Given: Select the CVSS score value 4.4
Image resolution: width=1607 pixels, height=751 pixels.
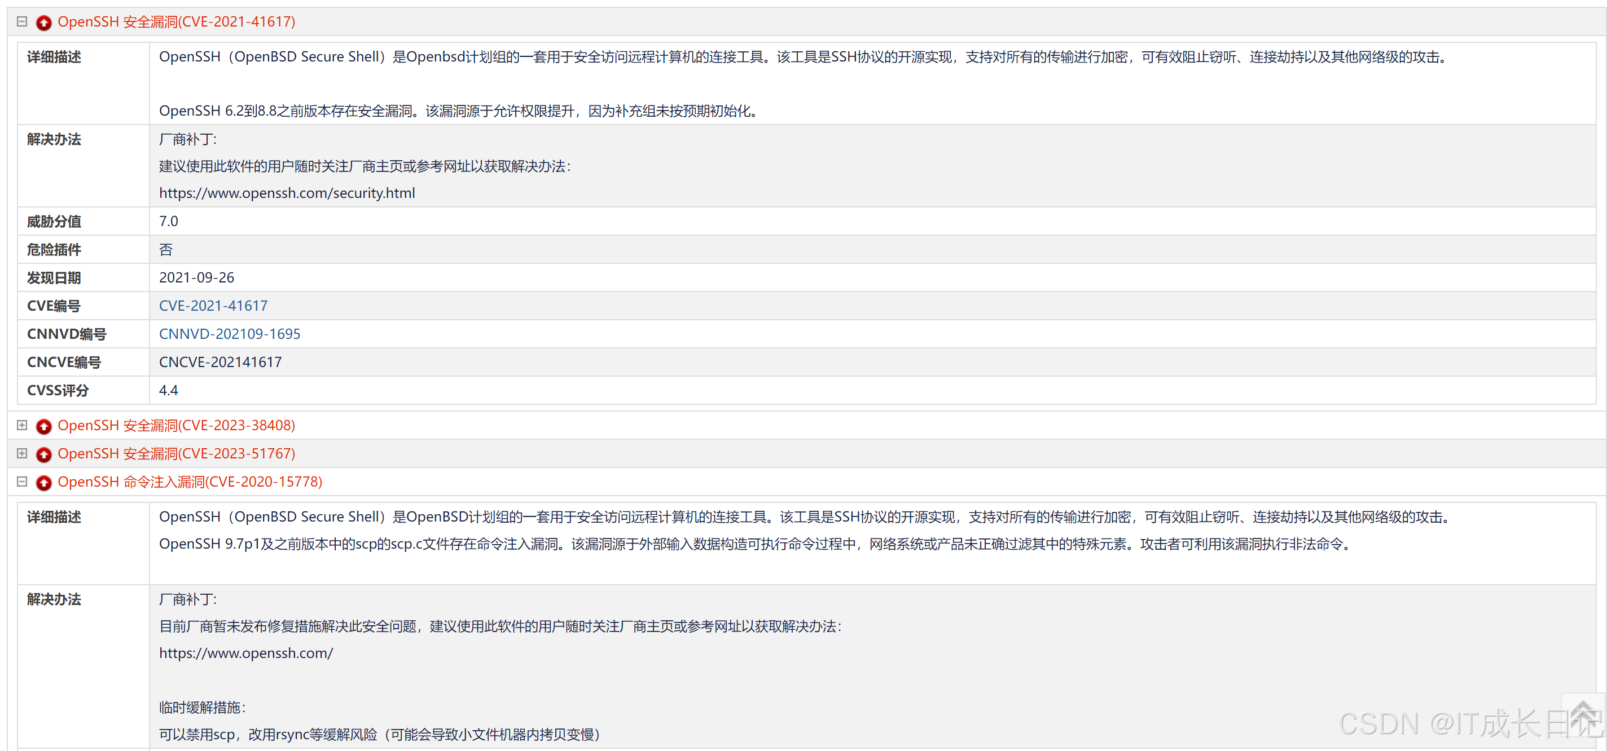Looking at the screenshot, I should [169, 390].
